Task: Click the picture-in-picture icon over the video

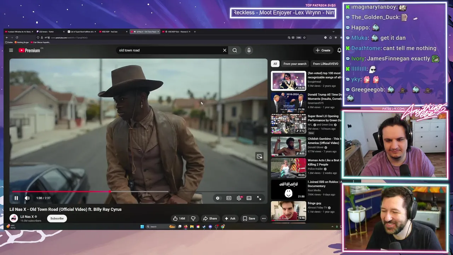Action: point(259,156)
